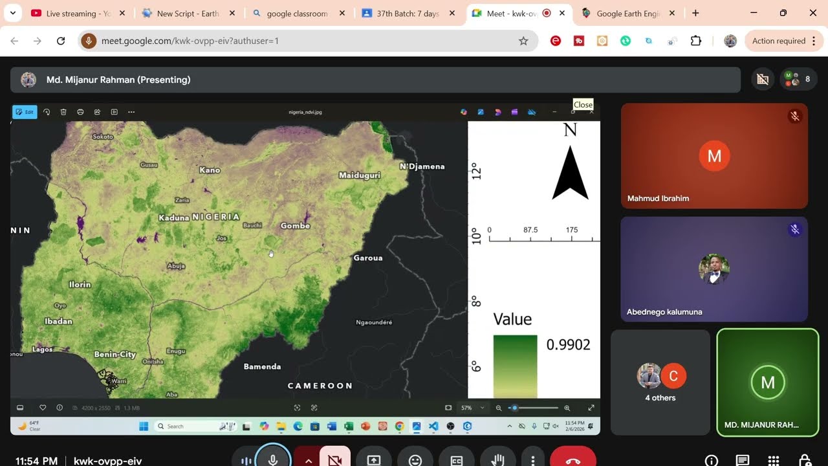
Task: Print the nigeria_ndvi.jpg image
Action: (x=80, y=112)
